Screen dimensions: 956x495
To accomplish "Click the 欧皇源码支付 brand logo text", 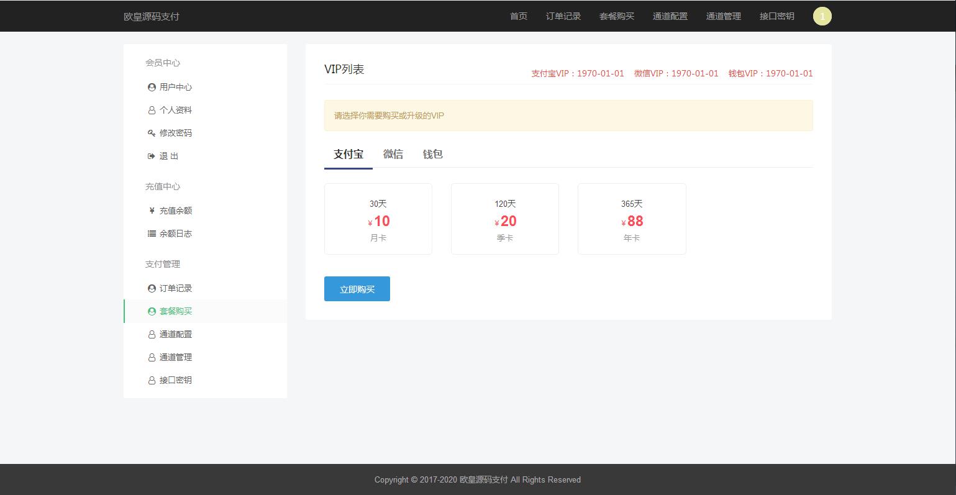I will click(x=152, y=17).
